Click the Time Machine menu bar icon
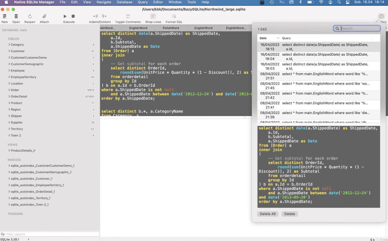 pos(272,2)
